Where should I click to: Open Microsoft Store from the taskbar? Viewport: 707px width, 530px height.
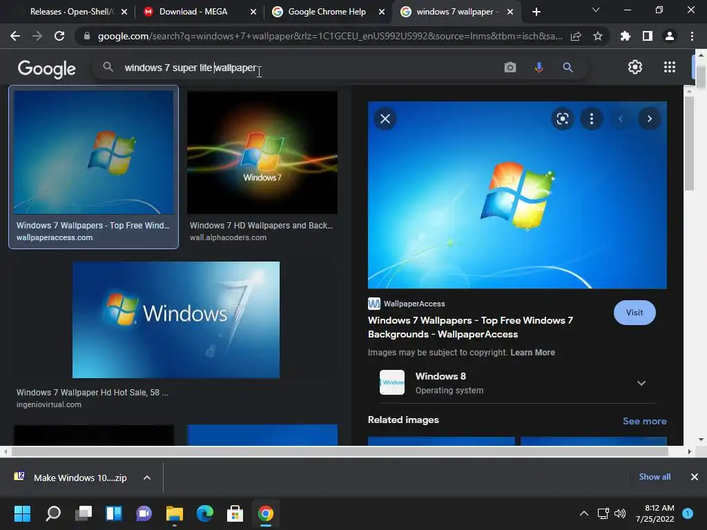tap(235, 513)
